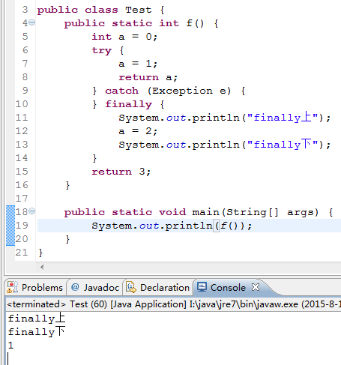Click line number 19 in gutter
Viewport: 341px width, 365px height.
point(22,226)
